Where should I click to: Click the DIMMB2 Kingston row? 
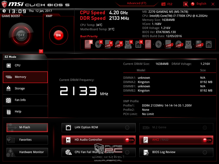[x=168, y=91]
